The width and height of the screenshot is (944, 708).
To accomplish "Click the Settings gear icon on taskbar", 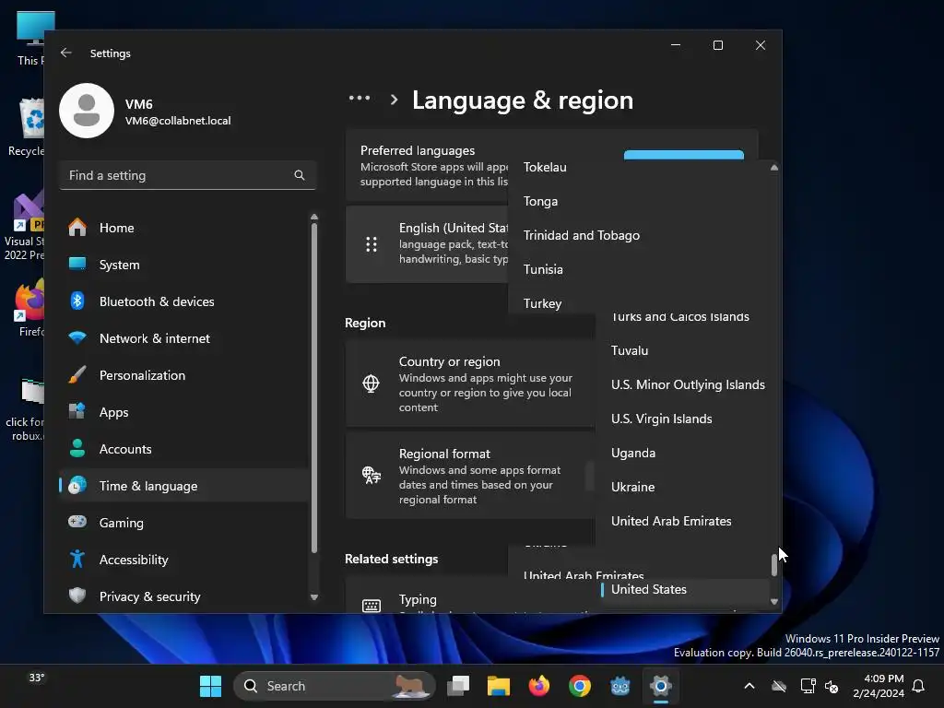I will [660, 686].
